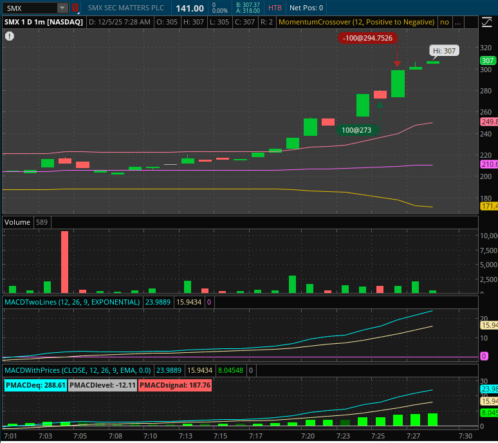Click the red icon beside the symbol box

click(75, 8)
